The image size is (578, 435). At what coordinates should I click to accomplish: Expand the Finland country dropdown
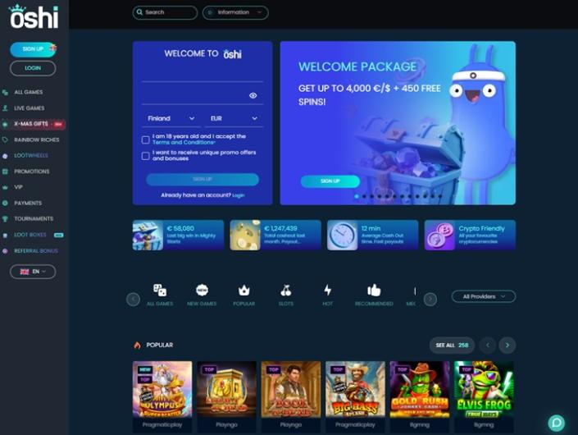171,118
